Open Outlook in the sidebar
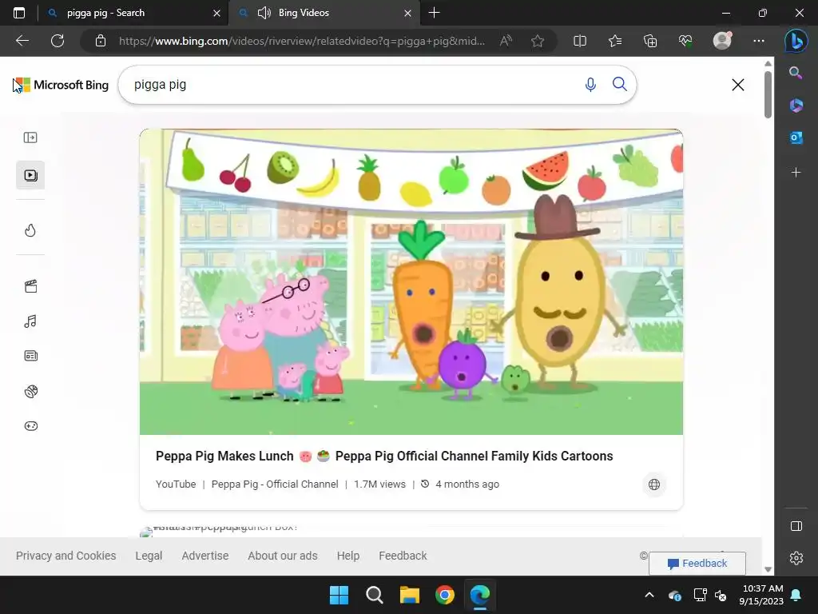This screenshot has height=614, width=818. click(x=796, y=138)
